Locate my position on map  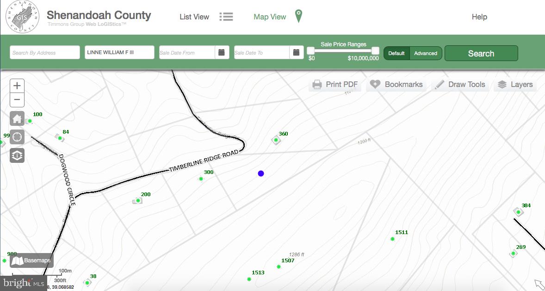[17, 137]
